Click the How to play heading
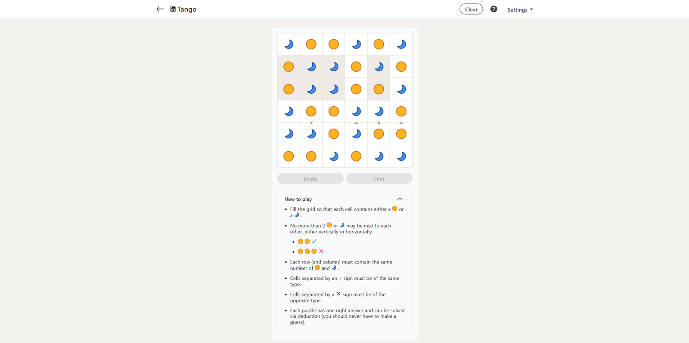Image resolution: width=689 pixels, height=343 pixels. coord(298,199)
